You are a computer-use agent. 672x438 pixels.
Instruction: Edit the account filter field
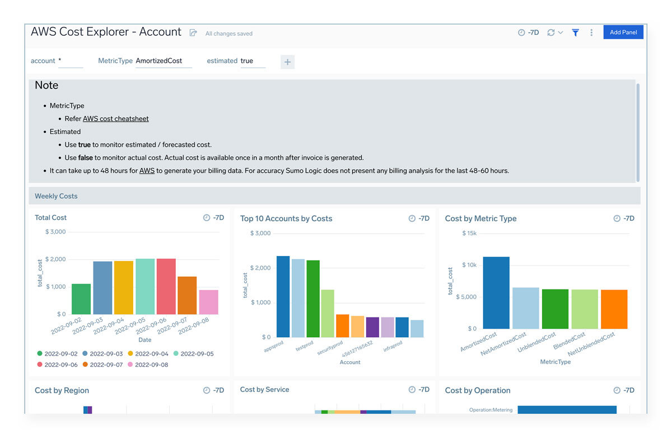pos(71,61)
